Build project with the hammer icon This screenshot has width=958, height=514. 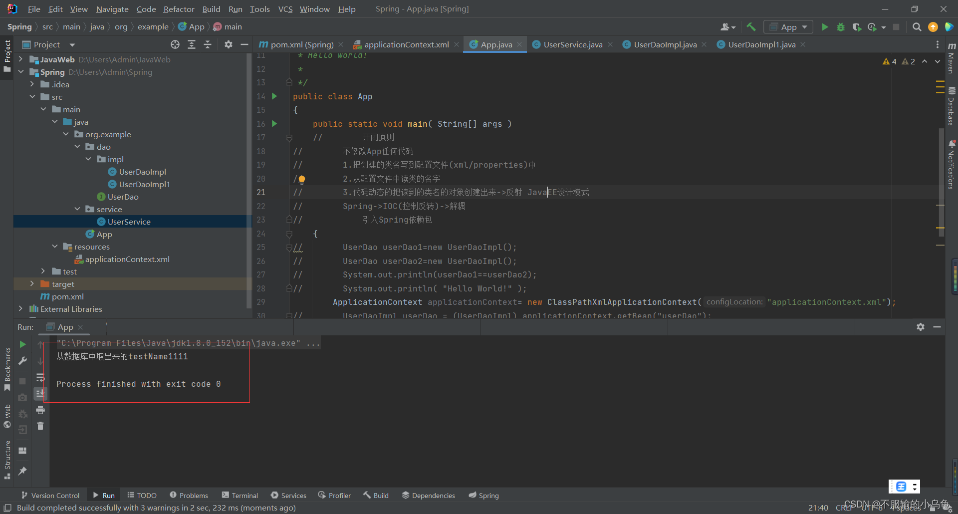751,27
